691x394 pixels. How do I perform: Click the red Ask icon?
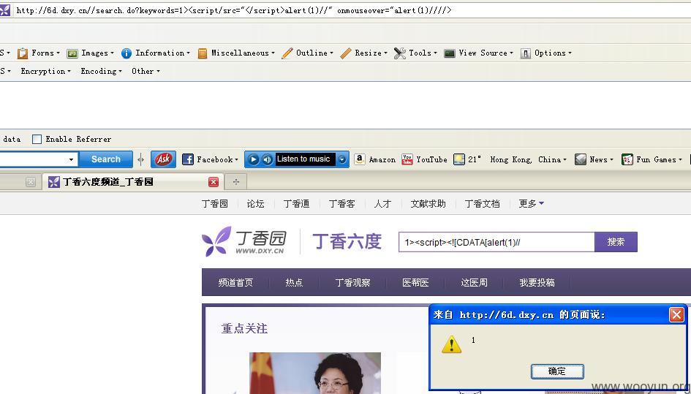click(163, 159)
